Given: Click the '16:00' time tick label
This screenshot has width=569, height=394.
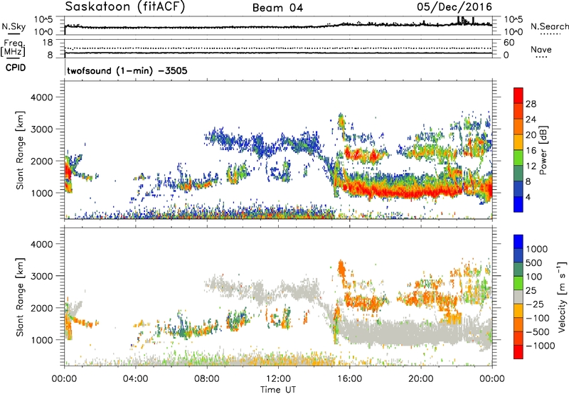Looking at the screenshot, I should [349, 379].
